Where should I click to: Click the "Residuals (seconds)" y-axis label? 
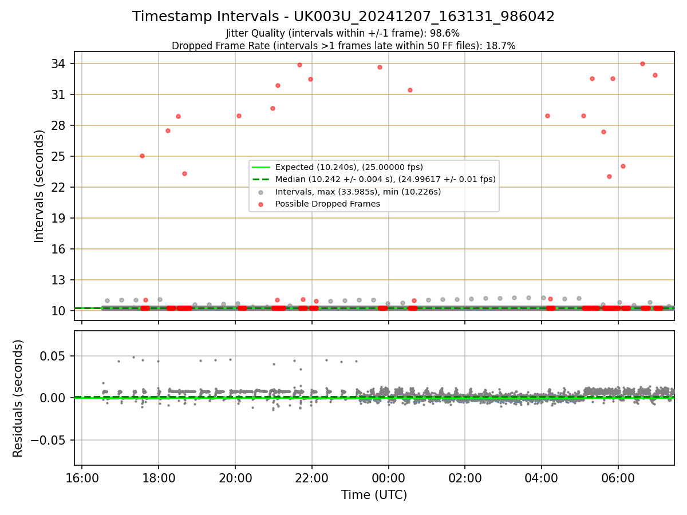(x=18, y=398)
